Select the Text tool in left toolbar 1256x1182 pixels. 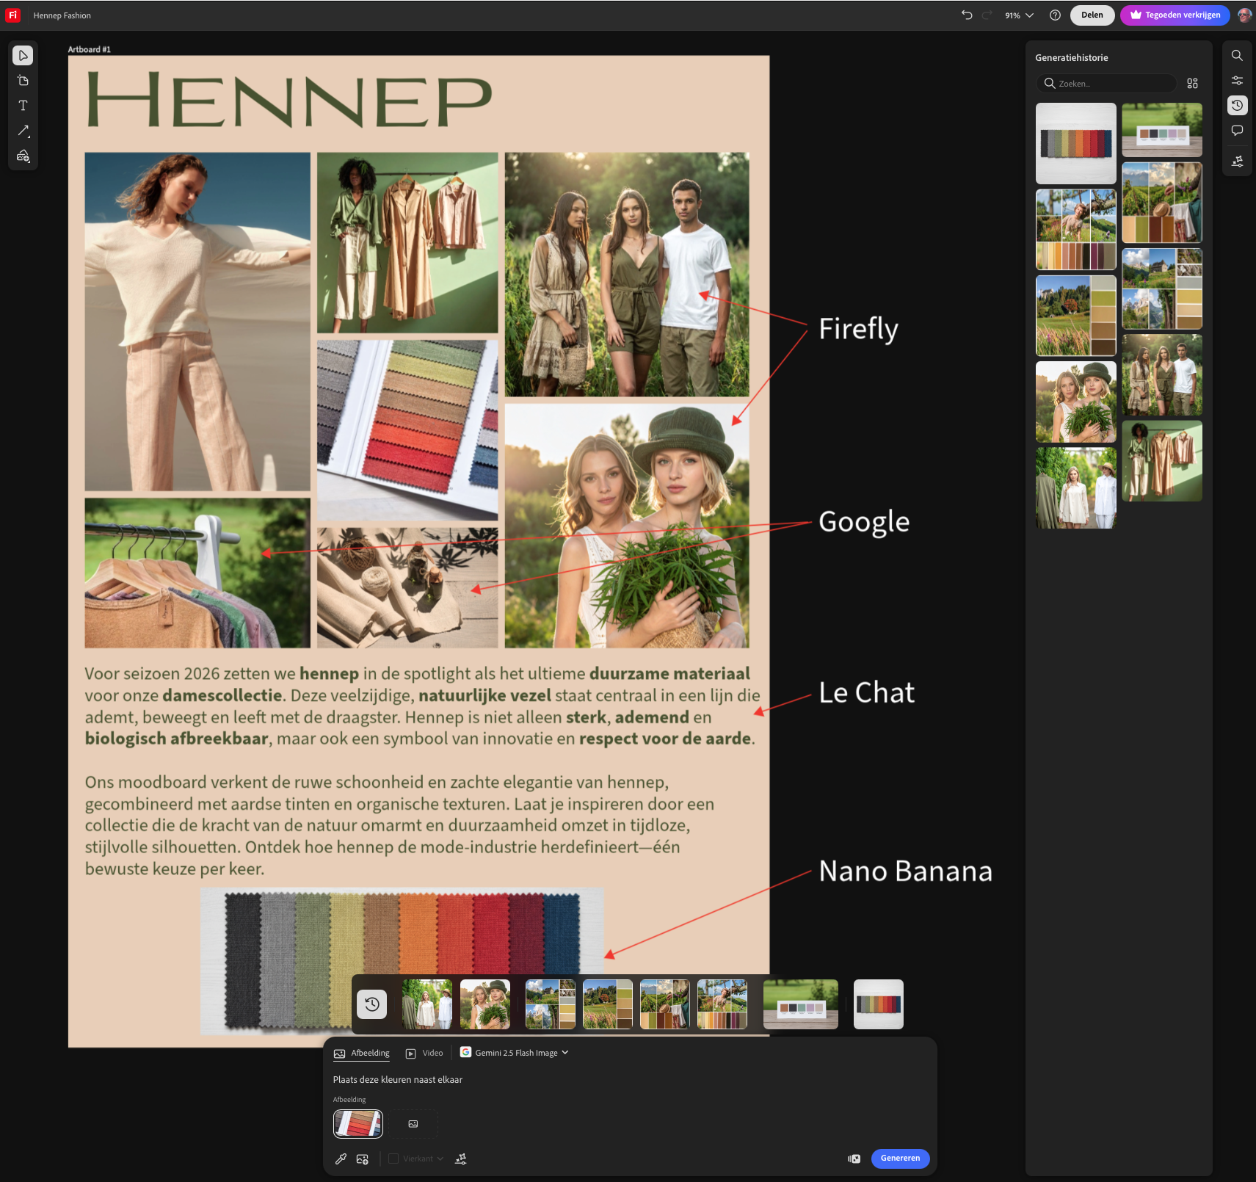coord(23,106)
